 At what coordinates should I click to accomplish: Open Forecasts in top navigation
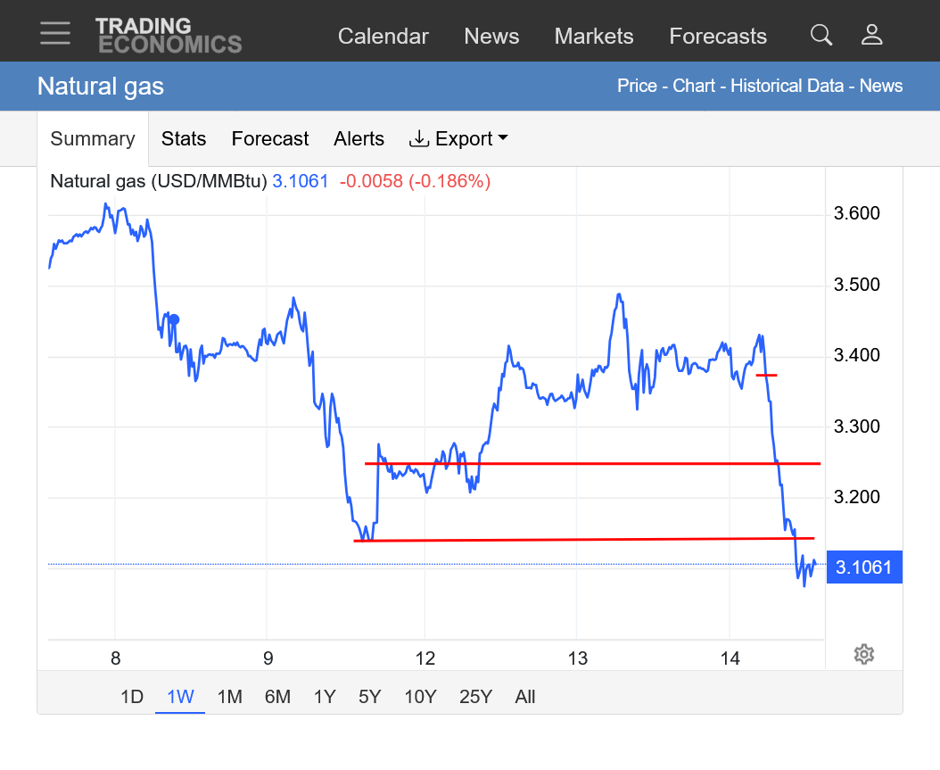[718, 37]
